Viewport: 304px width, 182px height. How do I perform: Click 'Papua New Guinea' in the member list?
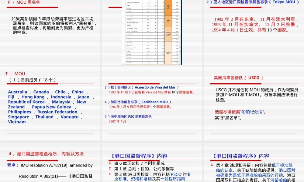tap(52, 107)
